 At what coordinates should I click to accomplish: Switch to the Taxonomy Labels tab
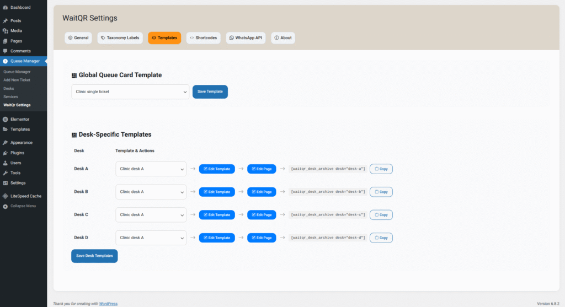pyautogui.click(x=120, y=38)
